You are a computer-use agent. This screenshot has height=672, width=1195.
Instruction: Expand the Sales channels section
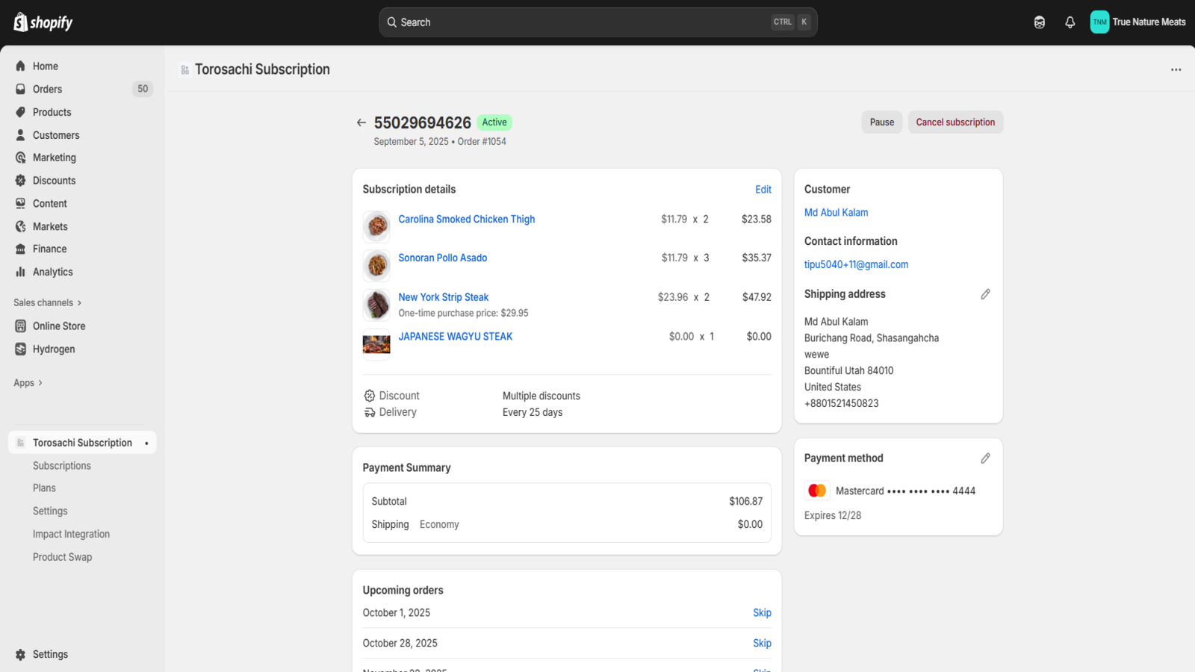(48, 302)
